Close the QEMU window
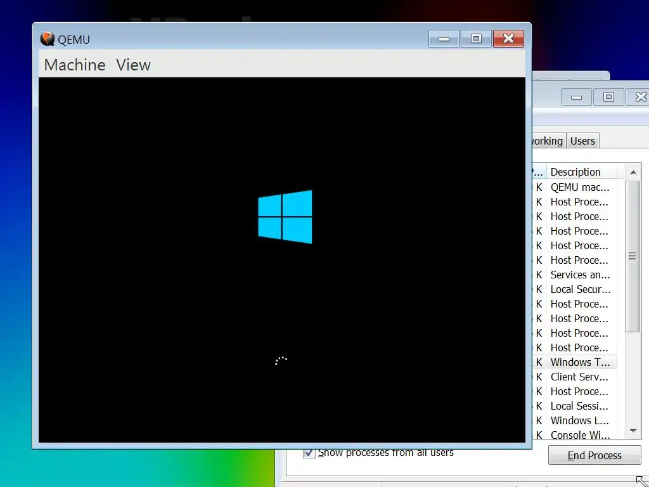This screenshot has width=649, height=487. tap(508, 39)
